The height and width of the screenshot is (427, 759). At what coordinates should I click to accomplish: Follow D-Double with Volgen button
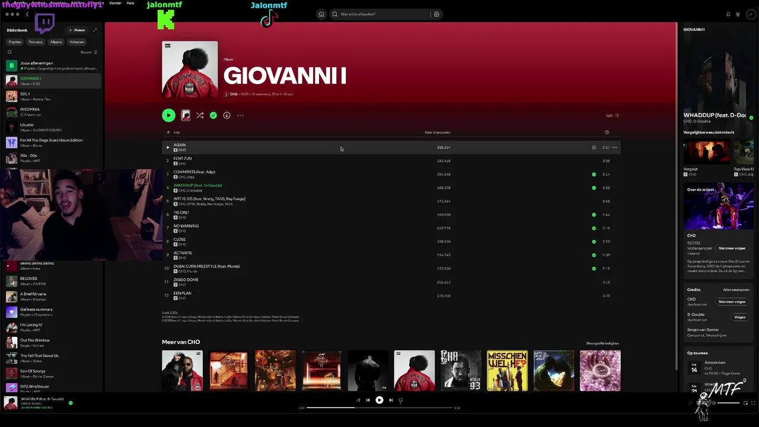[740, 317]
